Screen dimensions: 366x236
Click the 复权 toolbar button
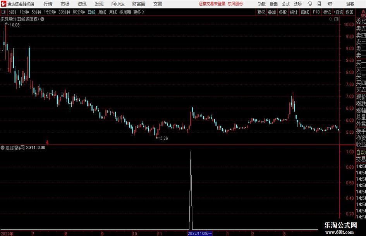click(x=261, y=12)
